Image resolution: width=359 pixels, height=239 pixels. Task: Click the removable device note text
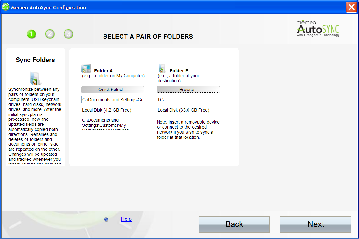(x=188, y=130)
